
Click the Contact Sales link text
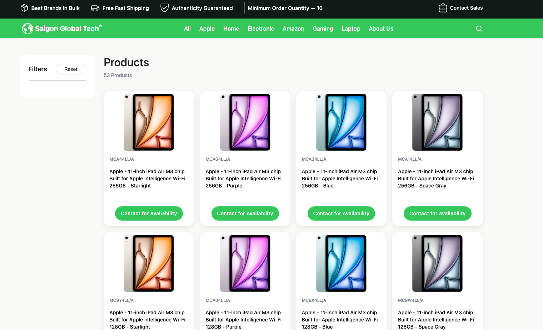pos(466,8)
